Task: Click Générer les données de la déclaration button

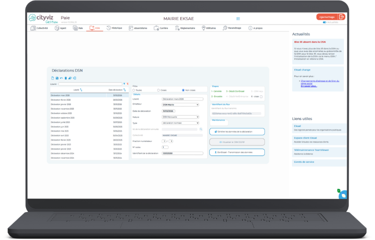Action: click(x=236, y=131)
